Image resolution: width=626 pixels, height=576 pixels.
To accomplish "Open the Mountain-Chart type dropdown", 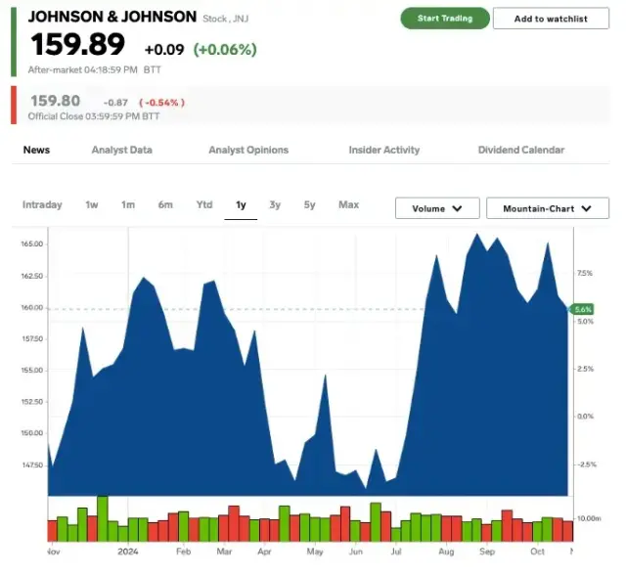I will pyautogui.click(x=547, y=208).
